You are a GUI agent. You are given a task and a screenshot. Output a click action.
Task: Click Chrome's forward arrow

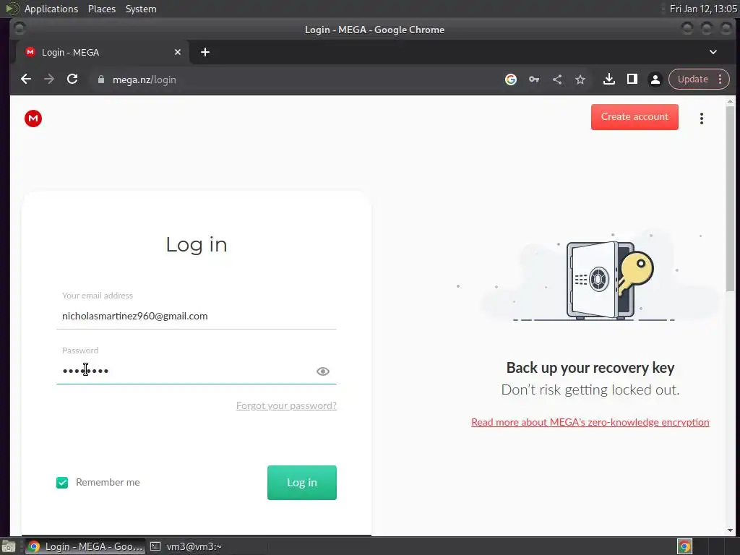[49, 79]
